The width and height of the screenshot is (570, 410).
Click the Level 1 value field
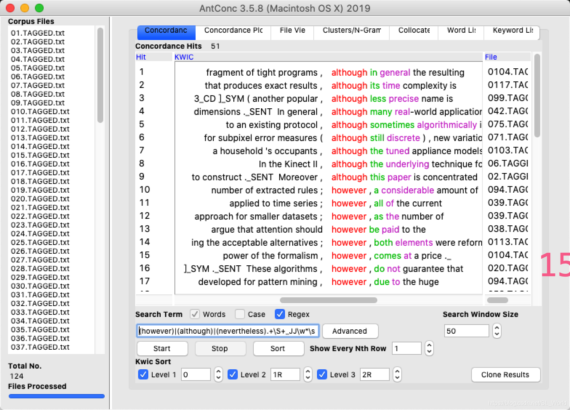[x=196, y=374]
